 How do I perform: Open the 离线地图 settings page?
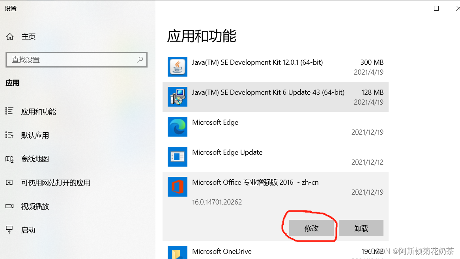pos(35,159)
